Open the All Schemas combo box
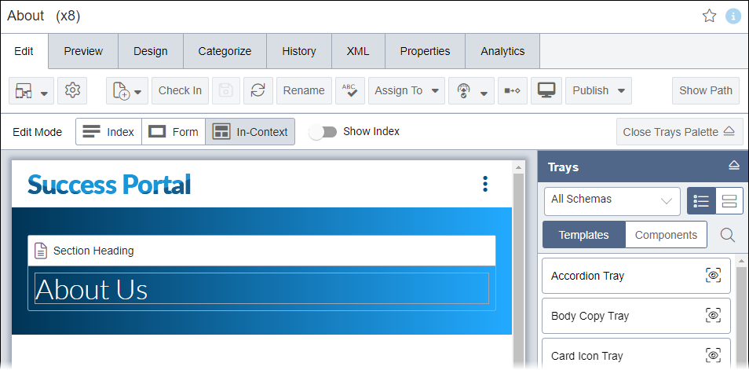Screen dimensions: 749x370 coord(612,201)
